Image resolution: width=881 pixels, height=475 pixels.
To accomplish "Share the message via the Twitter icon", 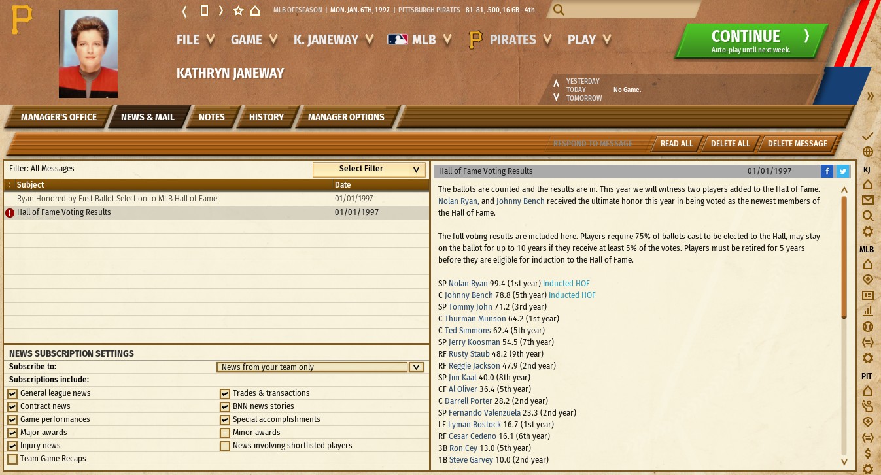I will pyautogui.click(x=842, y=171).
